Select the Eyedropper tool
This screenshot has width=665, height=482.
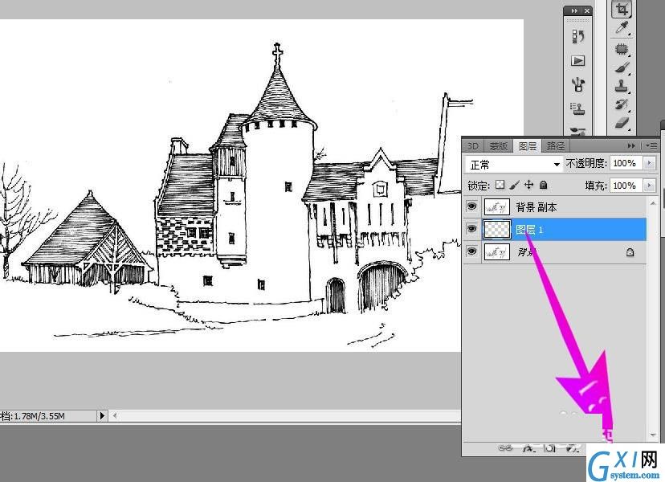622,28
